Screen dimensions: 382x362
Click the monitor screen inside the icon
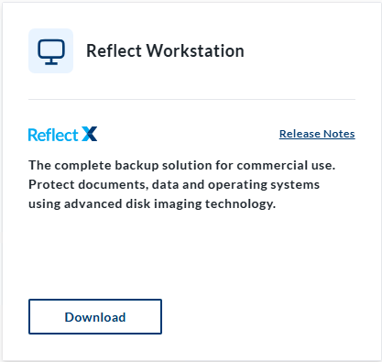click(51, 49)
